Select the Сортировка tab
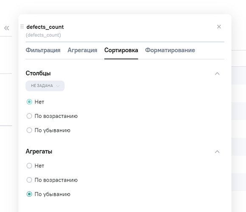 click(121, 50)
